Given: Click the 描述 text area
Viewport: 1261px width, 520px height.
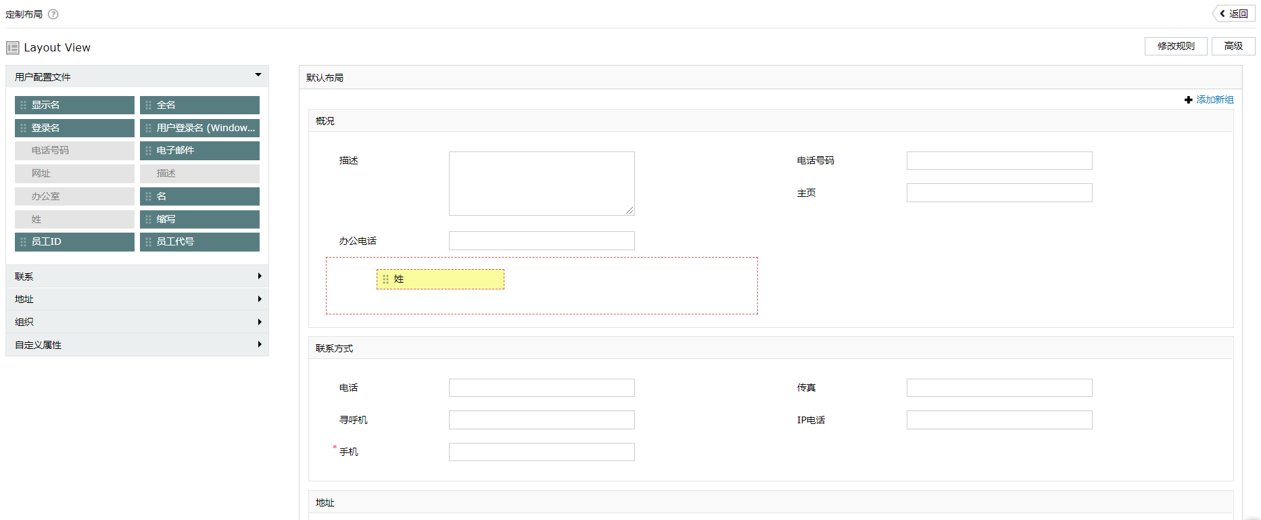Looking at the screenshot, I should point(541,183).
